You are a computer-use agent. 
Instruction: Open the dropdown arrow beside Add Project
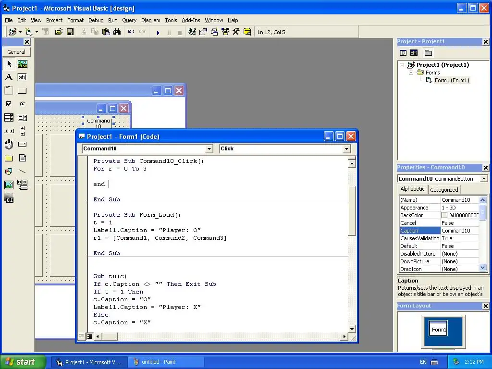pyautogui.click(x=20, y=32)
